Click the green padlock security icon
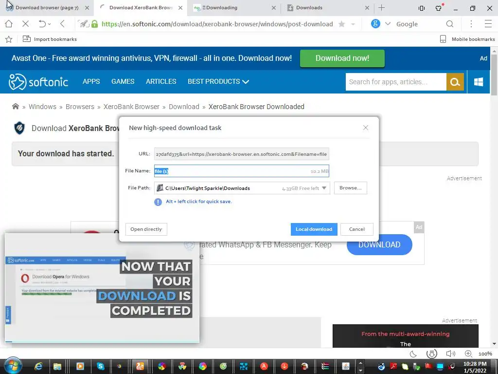 click(95, 24)
